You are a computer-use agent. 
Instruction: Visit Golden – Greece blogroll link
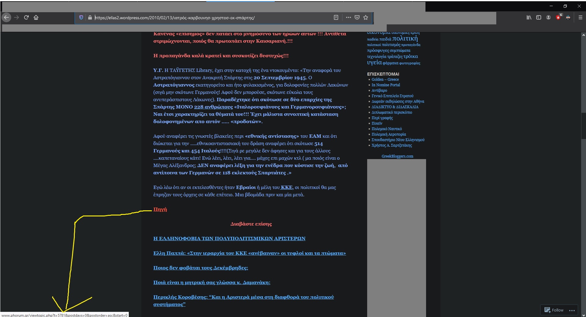tap(385, 80)
